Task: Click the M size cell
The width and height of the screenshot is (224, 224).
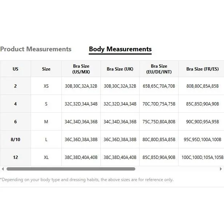Action: 46,122
